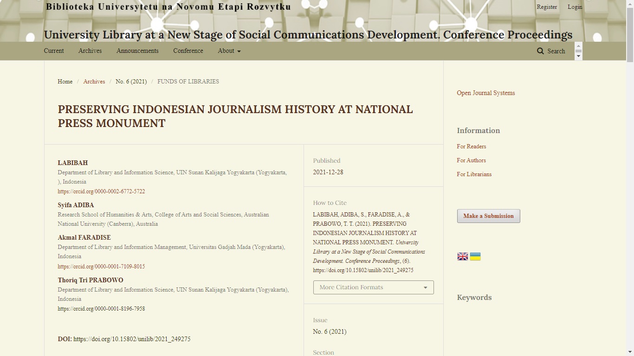Open the For Librarians information link
634x356 pixels.
point(474,174)
